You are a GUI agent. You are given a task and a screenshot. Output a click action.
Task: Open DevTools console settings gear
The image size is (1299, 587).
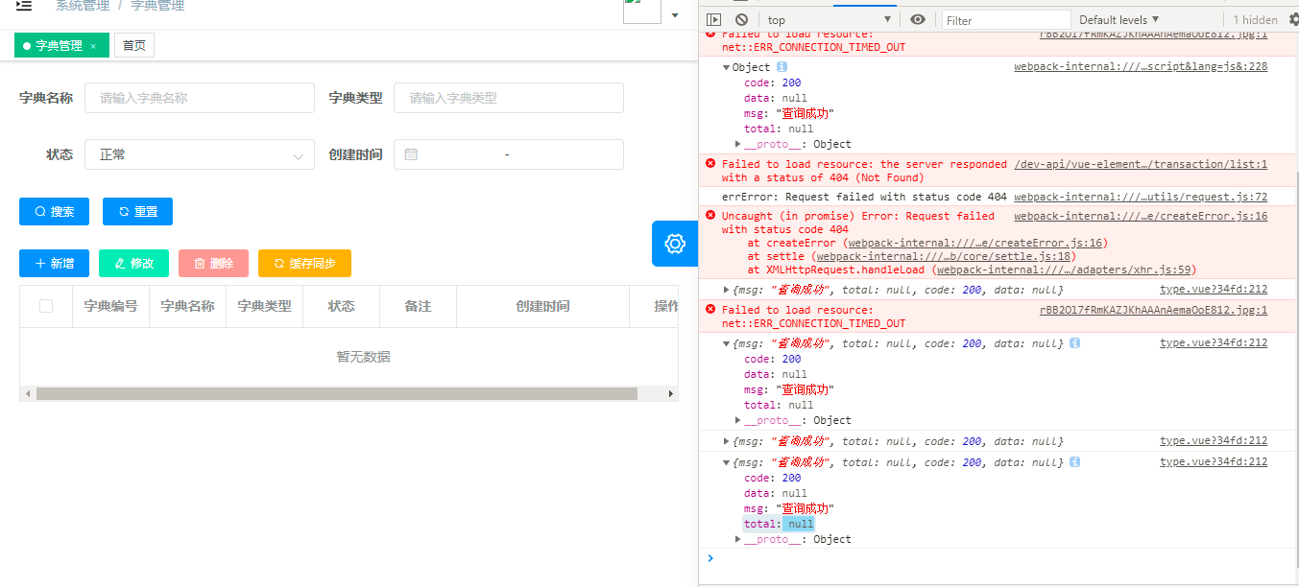(x=1294, y=19)
